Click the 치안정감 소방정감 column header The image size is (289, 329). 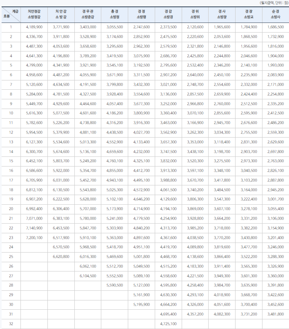point(34,14)
